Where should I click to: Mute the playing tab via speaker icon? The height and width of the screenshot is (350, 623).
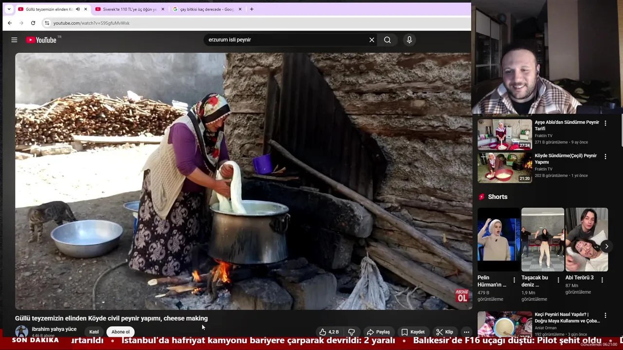coord(78,9)
